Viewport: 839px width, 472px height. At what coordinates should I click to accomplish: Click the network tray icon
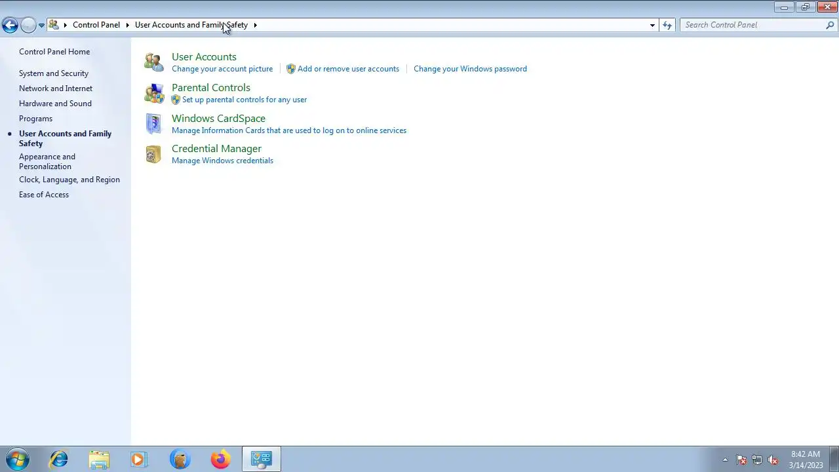click(x=757, y=460)
